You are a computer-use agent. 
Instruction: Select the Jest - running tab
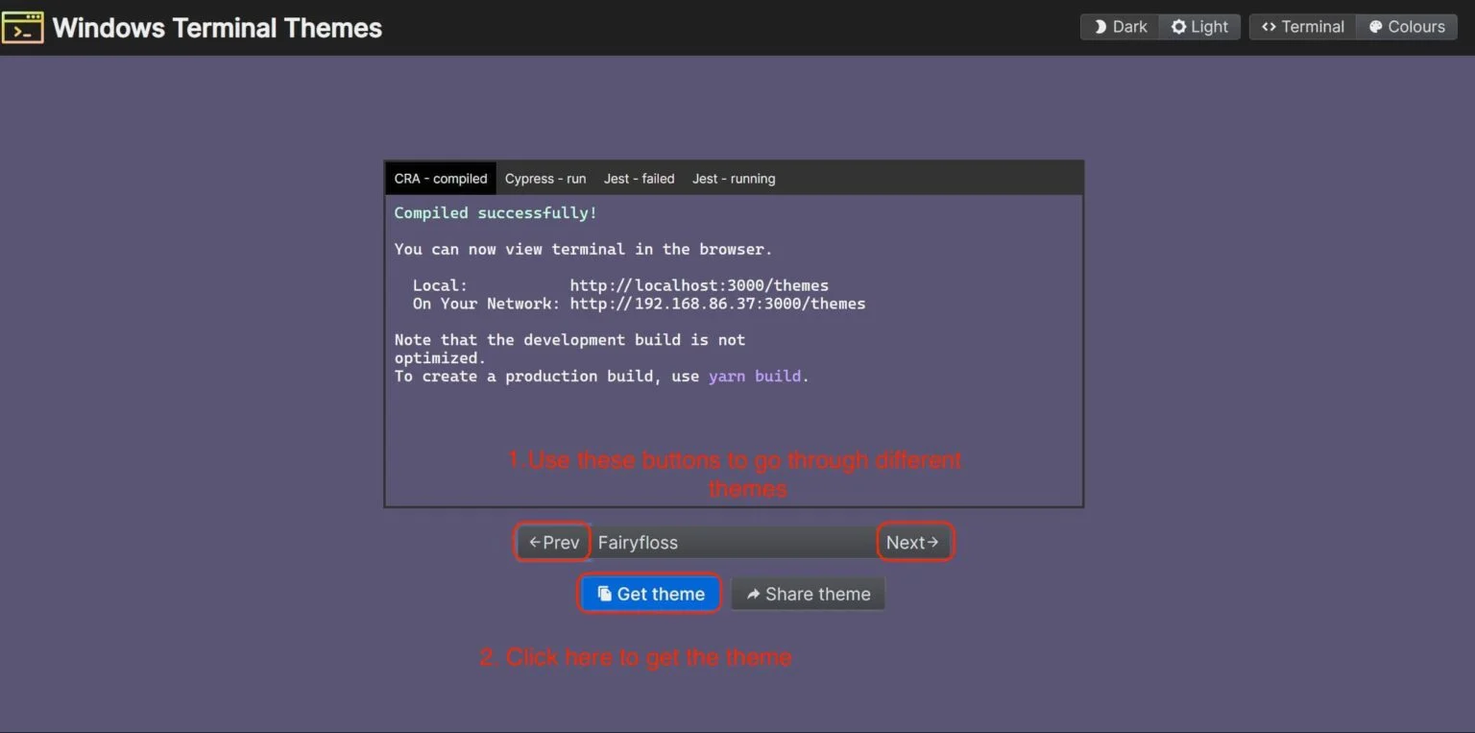pos(734,179)
